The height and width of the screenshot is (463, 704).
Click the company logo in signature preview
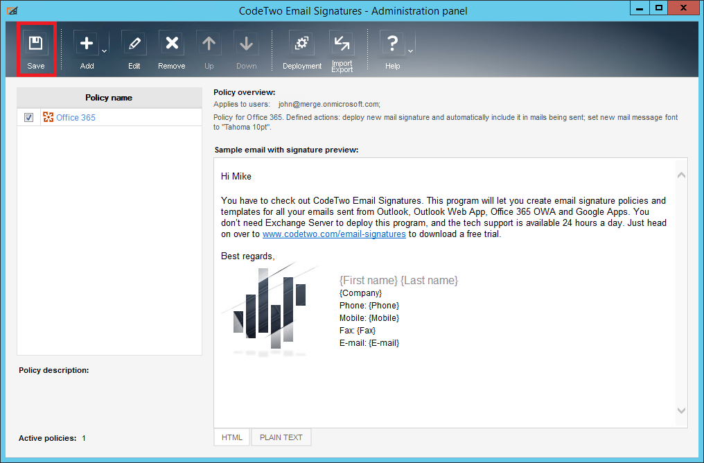(270, 310)
